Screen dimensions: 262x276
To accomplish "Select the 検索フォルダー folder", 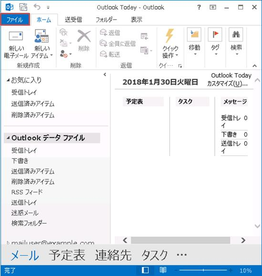I will pos(29,223).
